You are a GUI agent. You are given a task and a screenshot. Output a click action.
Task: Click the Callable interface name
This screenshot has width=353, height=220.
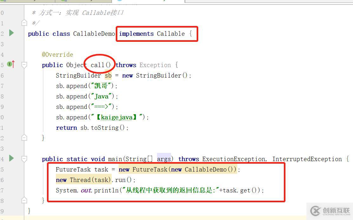pos(171,34)
